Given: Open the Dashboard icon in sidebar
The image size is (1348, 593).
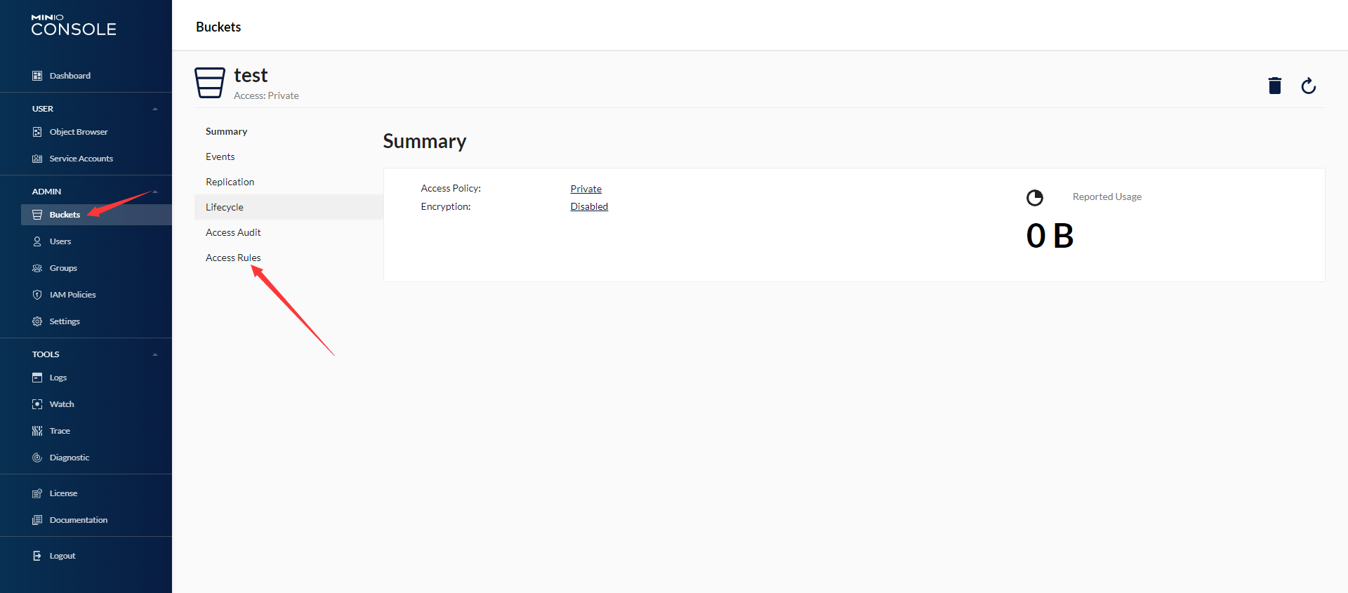Looking at the screenshot, I should point(37,76).
